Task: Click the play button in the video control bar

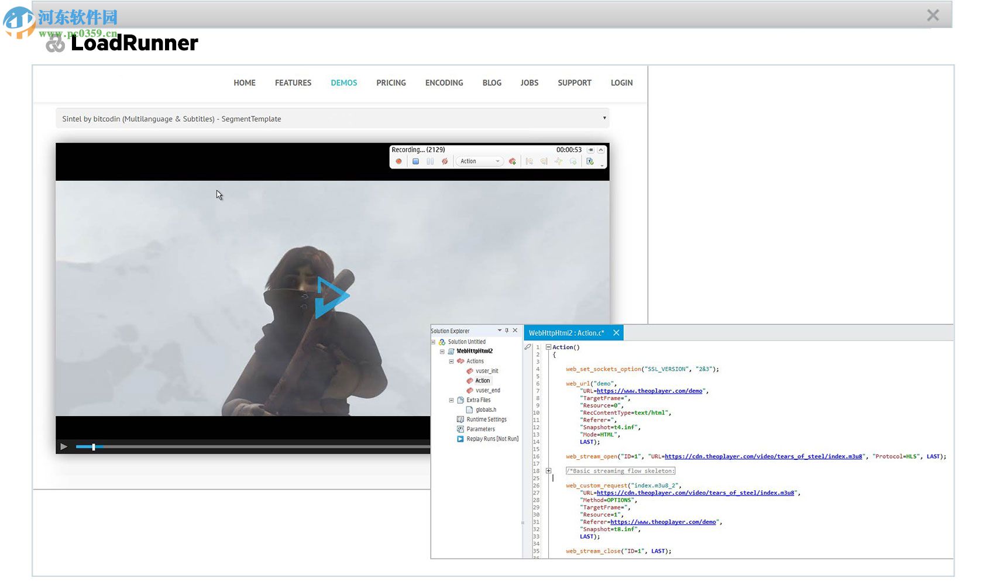Action: coord(64,447)
